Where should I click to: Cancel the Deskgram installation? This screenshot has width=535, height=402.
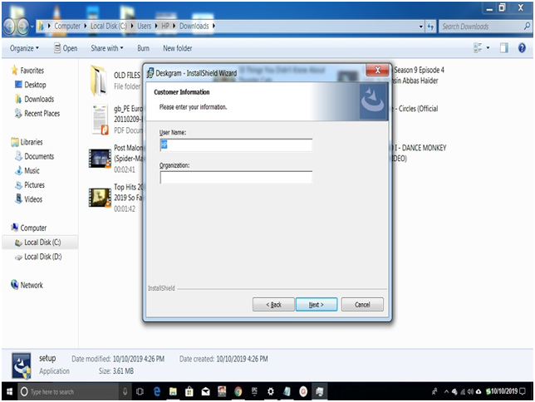(x=362, y=304)
